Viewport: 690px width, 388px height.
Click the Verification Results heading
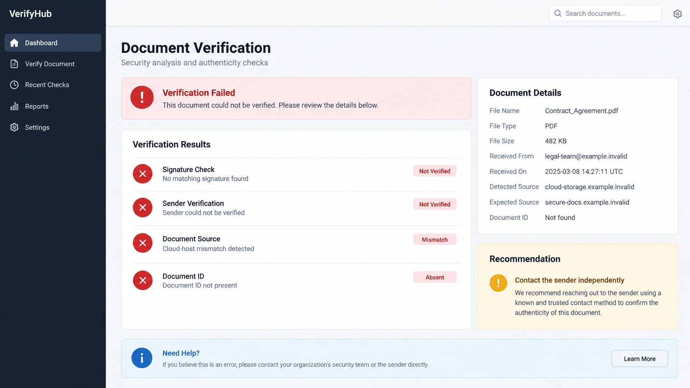pos(171,144)
